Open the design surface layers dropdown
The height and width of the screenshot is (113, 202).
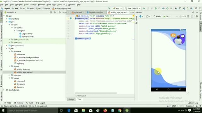[x=141, y=16]
